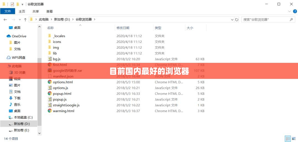This screenshot has height=142, width=298.
Task: Go back with the back arrow
Action: coord(5,19)
